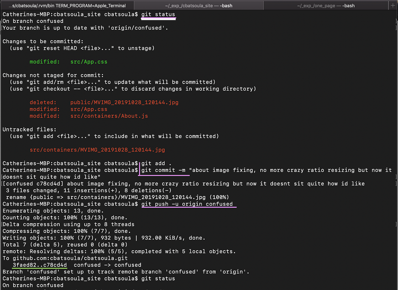Click the On branch confused status line

[33, 21]
